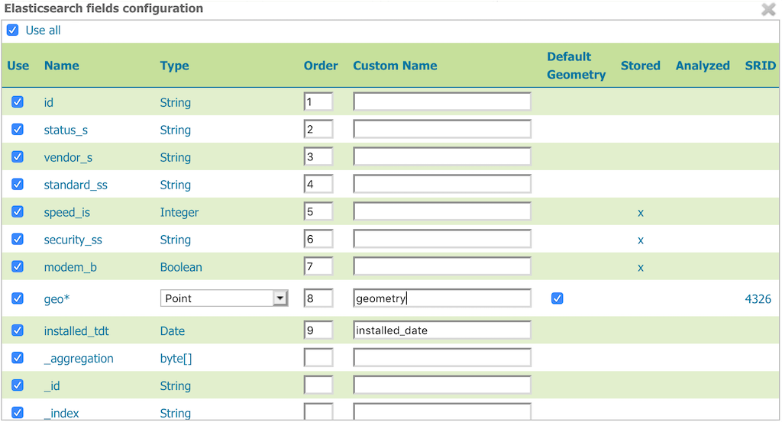This screenshot has height=422, width=782.
Task: Click the Custom Name column header
Action: pyautogui.click(x=395, y=66)
